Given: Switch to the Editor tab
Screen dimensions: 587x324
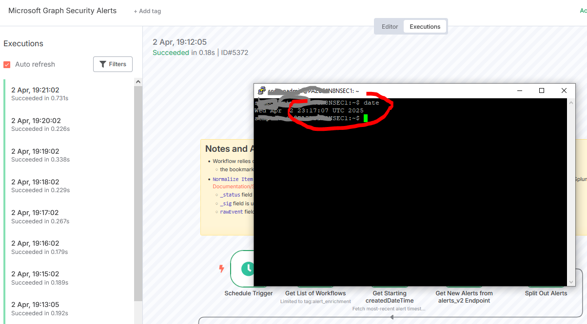Looking at the screenshot, I should point(390,27).
